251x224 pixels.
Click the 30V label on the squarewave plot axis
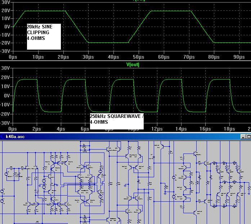[6, 68]
